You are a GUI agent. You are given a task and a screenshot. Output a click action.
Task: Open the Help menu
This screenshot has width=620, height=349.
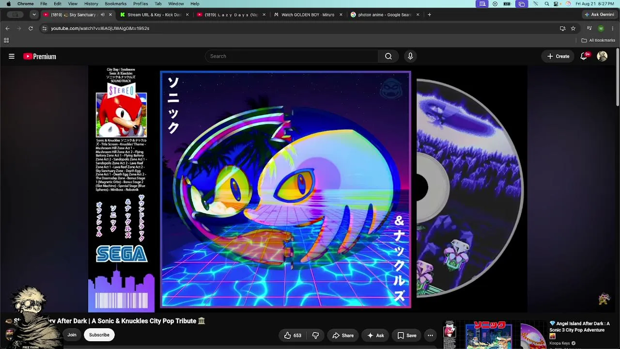pyautogui.click(x=195, y=4)
